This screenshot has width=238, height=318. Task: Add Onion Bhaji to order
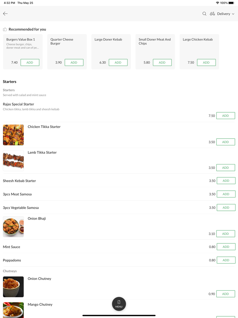pyautogui.click(x=225, y=234)
